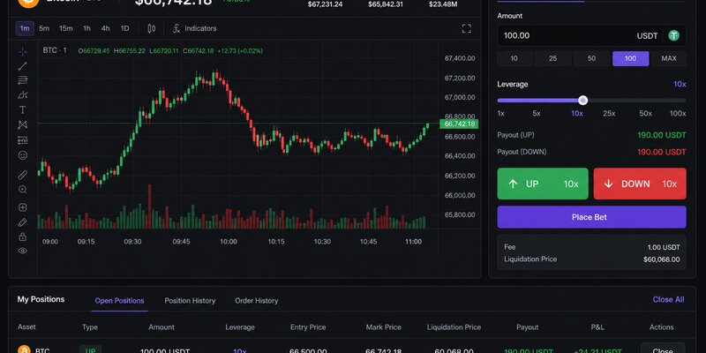Toggle lock all drawings padlock
The height and width of the screenshot is (353, 706).
pyautogui.click(x=23, y=237)
